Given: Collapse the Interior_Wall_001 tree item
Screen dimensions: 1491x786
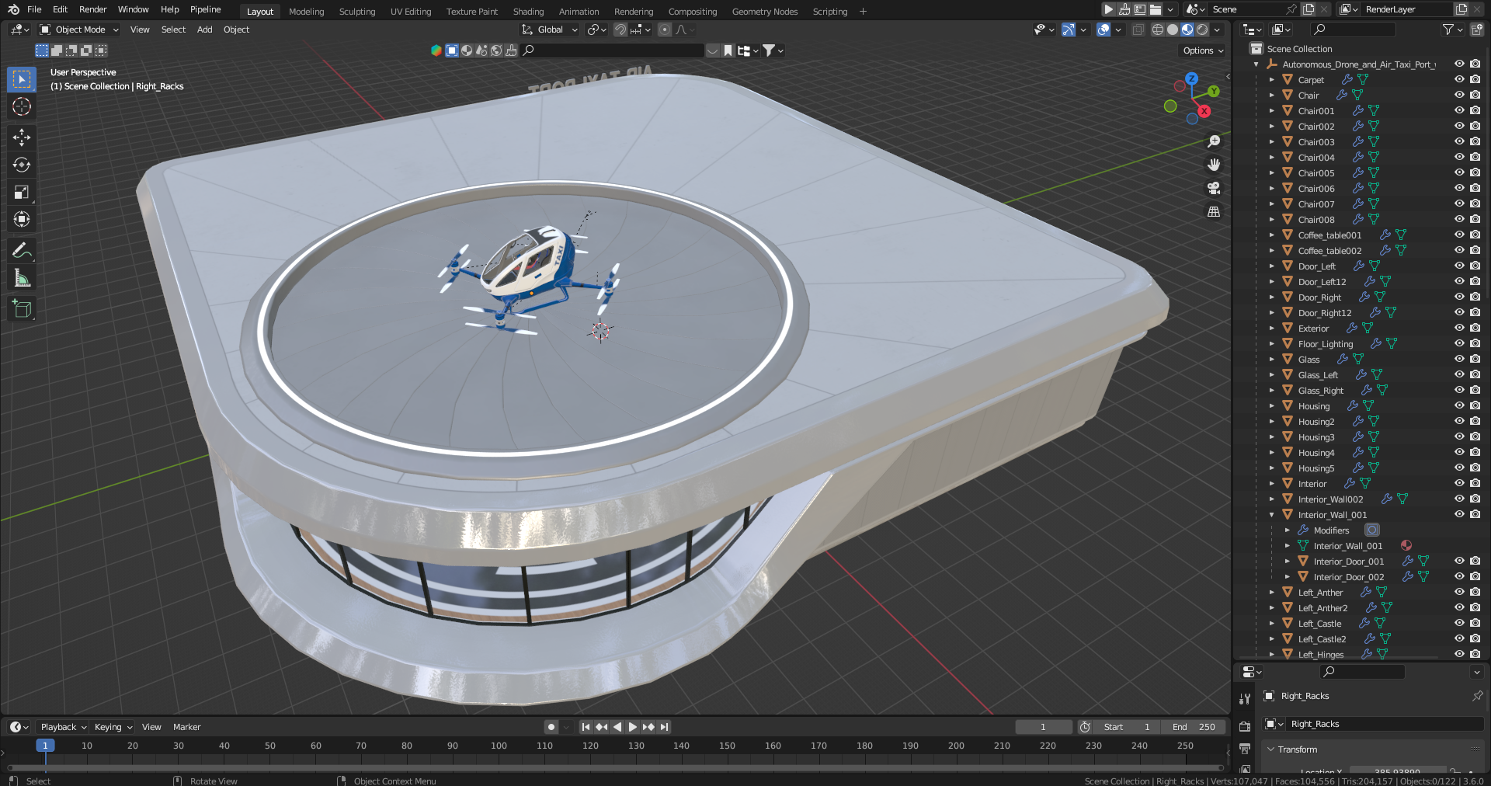Looking at the screenshot, I should 1271,514.
